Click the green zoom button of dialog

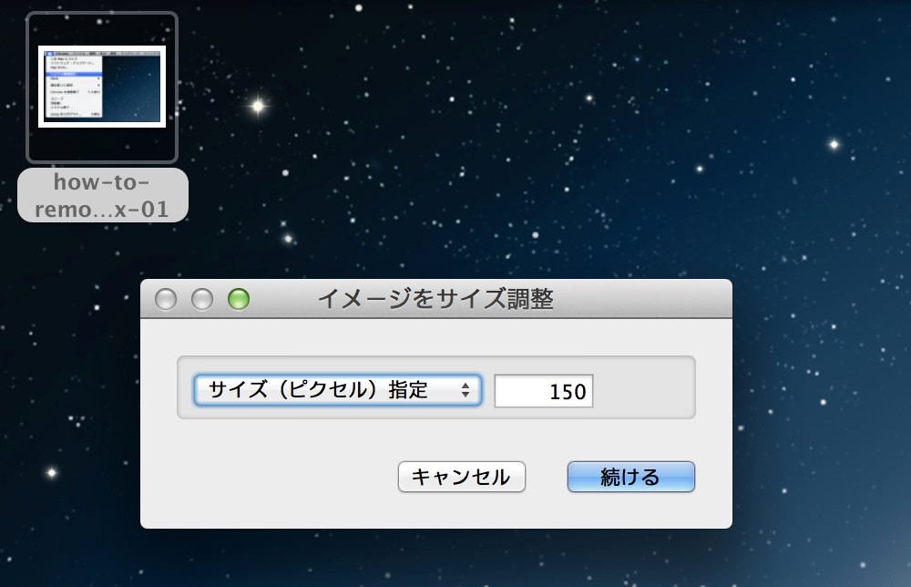239,299
